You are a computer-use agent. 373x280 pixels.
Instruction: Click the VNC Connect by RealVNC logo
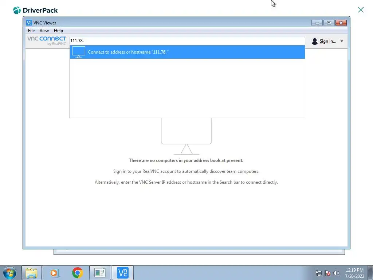click(47, 41)
